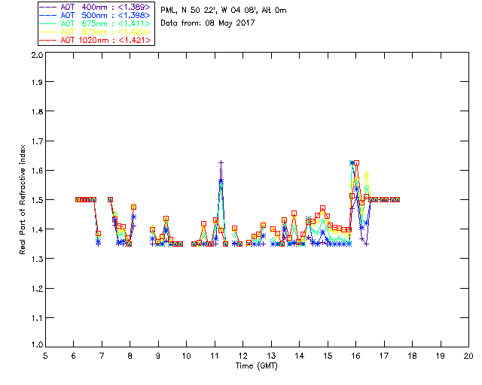Click the AOT 870nm legend entry
This screenshot has width=482, height=385.
tap(95, 32)
